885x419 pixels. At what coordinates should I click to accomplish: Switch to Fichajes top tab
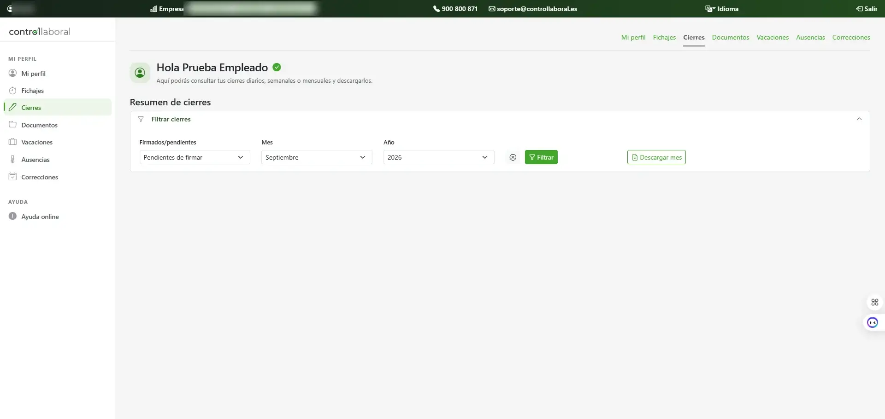tap(664, 37)
